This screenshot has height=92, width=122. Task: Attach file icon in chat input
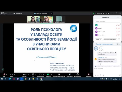[101, 75]
